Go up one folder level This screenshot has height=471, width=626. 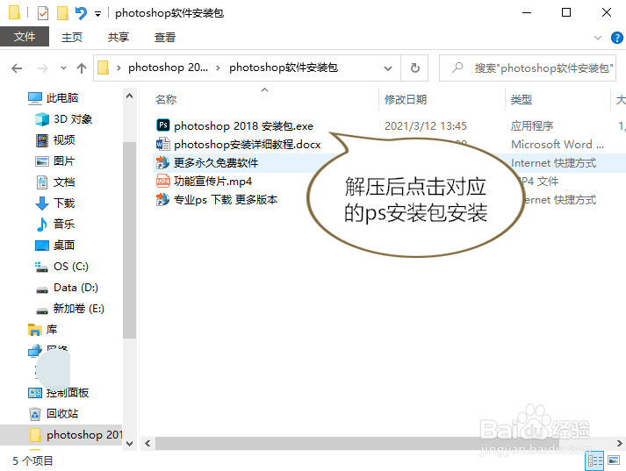82,68
